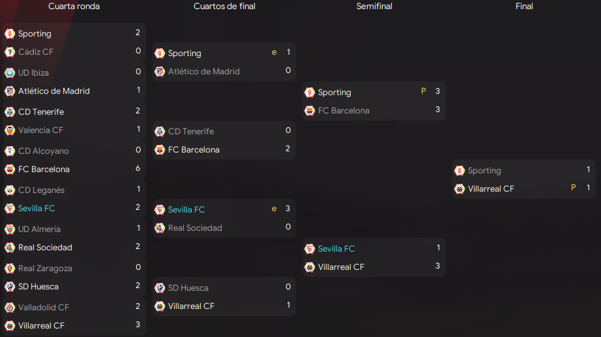Viewport: 601px width, 337px height.
Task: Click the UD Almería club badge
Action: [x=10, y=229]
